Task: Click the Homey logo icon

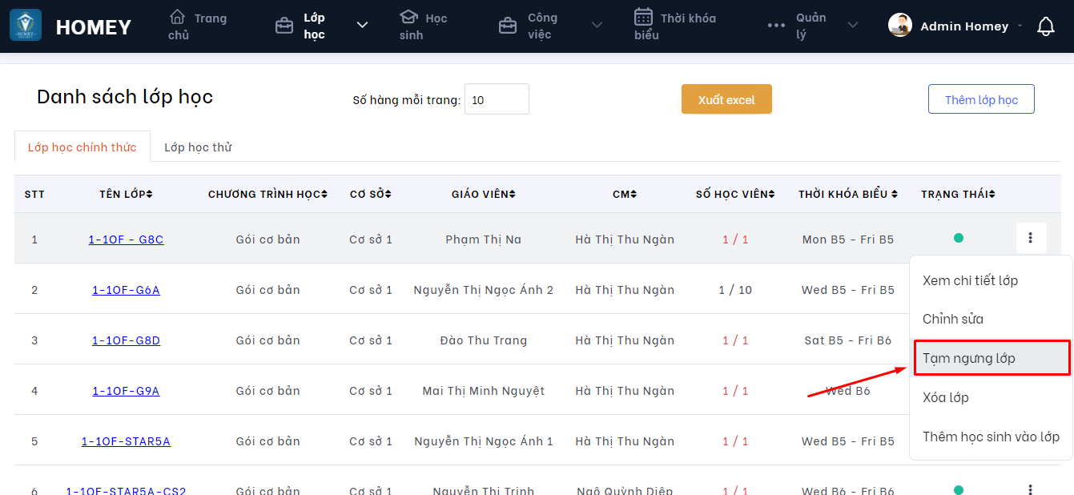Action: click(26, 26)
